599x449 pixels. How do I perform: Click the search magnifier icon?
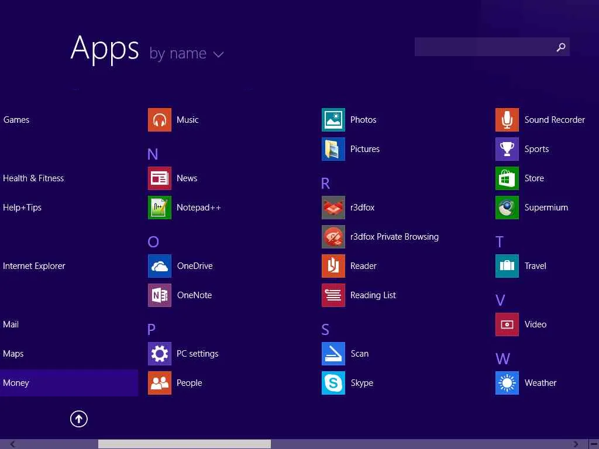pos(561,47)
